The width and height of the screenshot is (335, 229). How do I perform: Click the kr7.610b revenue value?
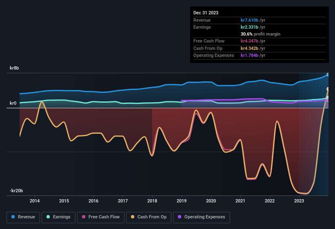point(249,20)
